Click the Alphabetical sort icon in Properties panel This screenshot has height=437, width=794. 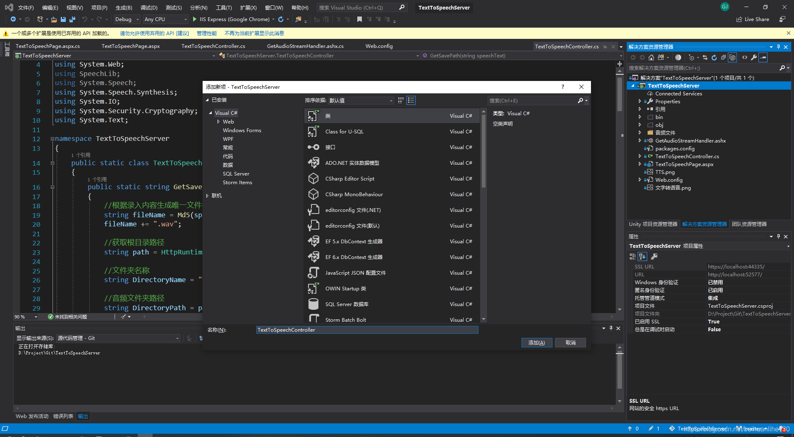click(x=642, y=256)
